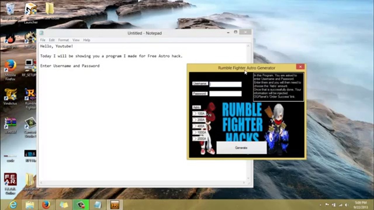374x210 pixels.
Task: Click the instructions text box in the generator
Action: (x=278, y=87)
